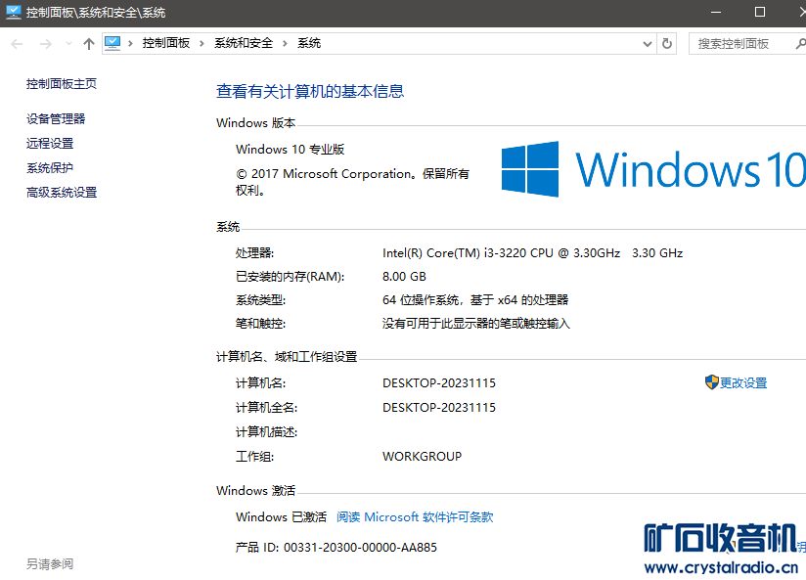This screenshot has height=580, width=806.
Task: Click the 另请参阅 section label
Action: (x=50, y=564)
